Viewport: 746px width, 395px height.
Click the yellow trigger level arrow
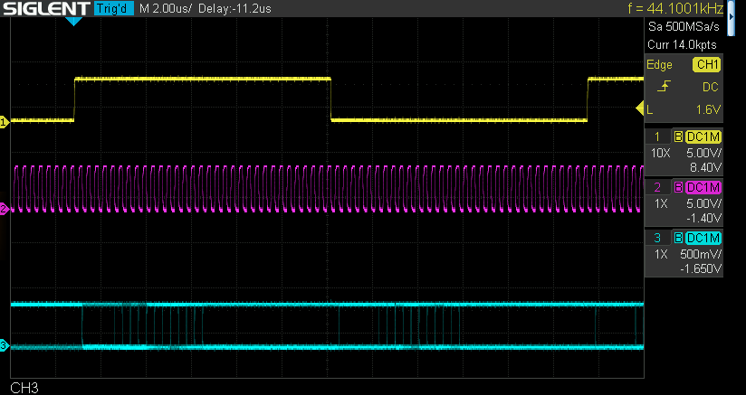pos(638,109)
